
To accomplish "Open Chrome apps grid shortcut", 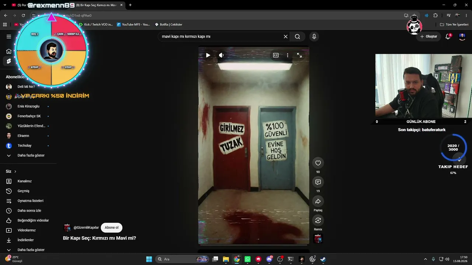I will tap(5, 25).
